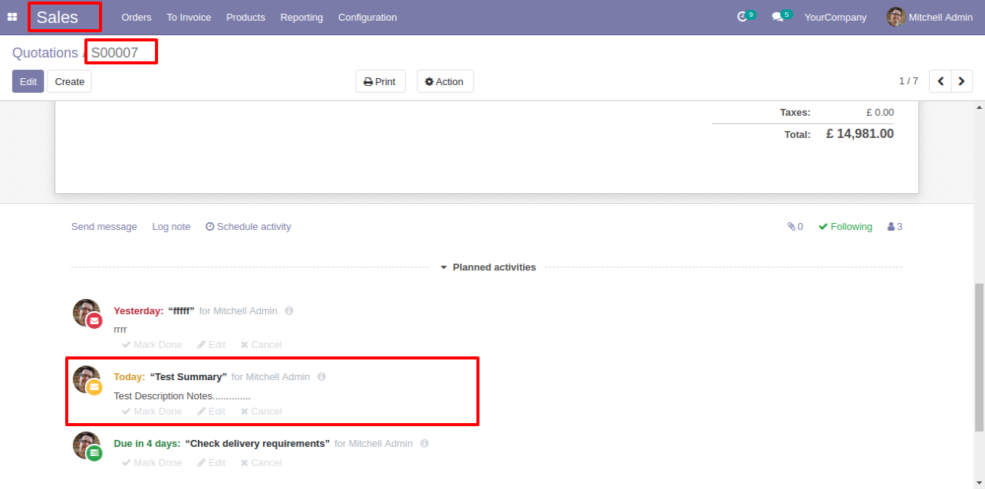Screen dimensions: 985x489
Task: Go back to Quotations breadcrumb
Action: click(x=45, y=53)
